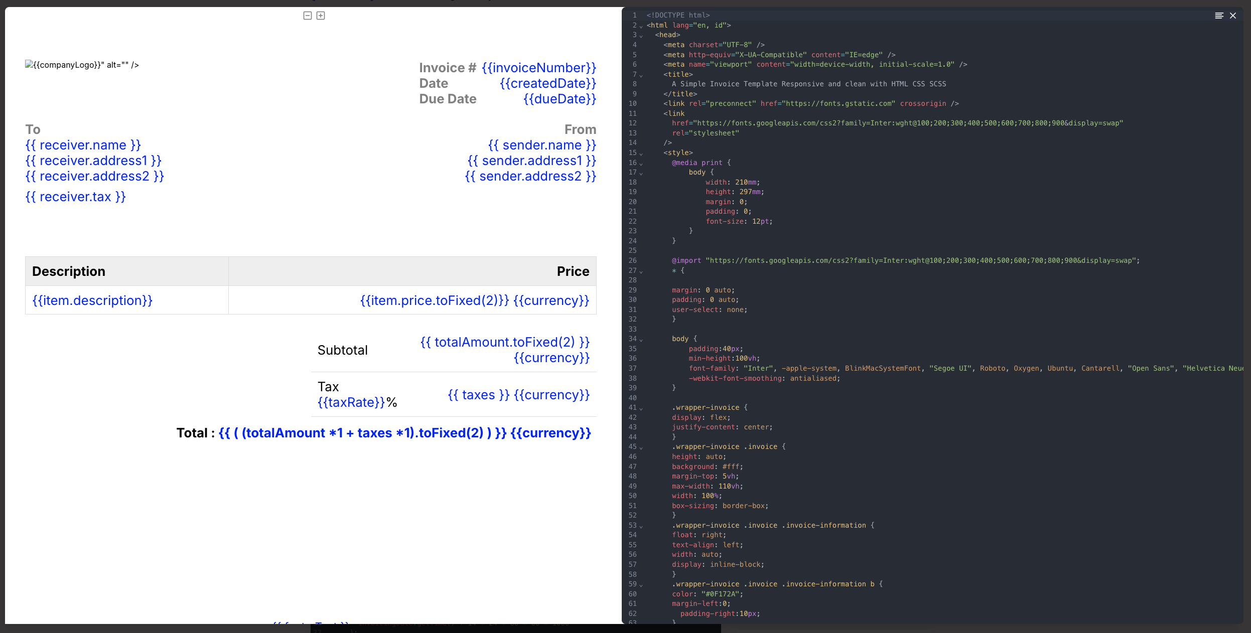Collapse the universal selector rule at line 27
This screenshot has height=633, width=1251.
pos(641,271)
